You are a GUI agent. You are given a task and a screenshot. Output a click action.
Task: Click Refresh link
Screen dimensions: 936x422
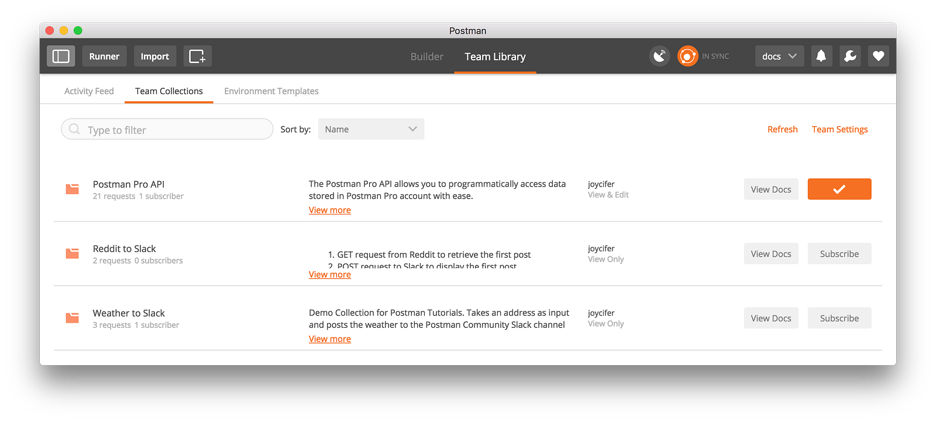783,129
